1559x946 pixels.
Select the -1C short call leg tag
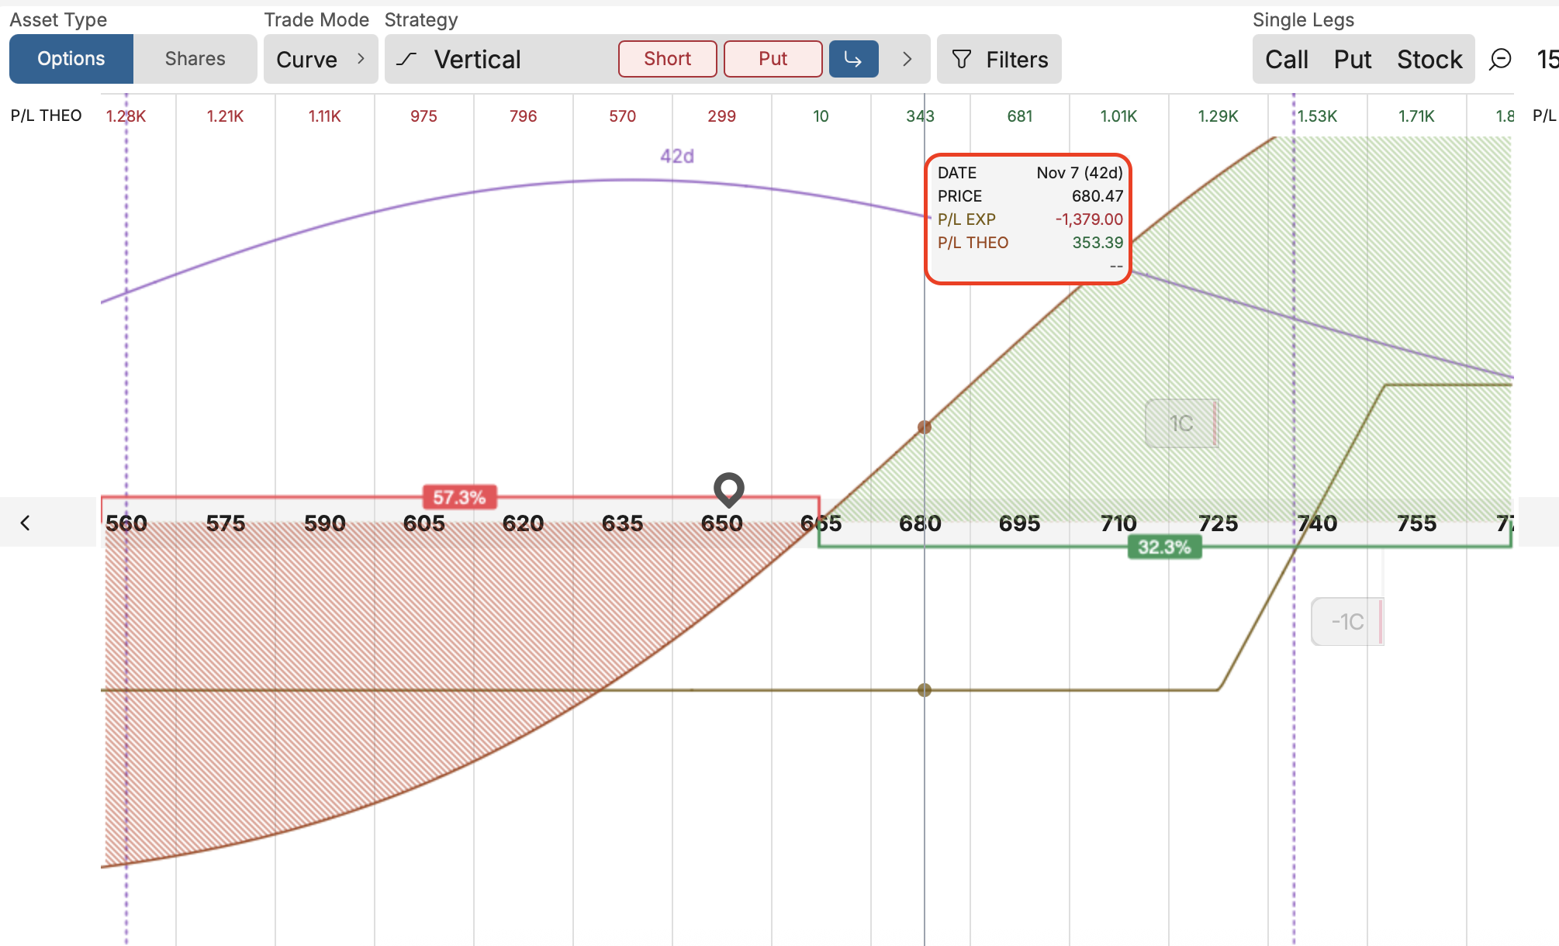1347,622
